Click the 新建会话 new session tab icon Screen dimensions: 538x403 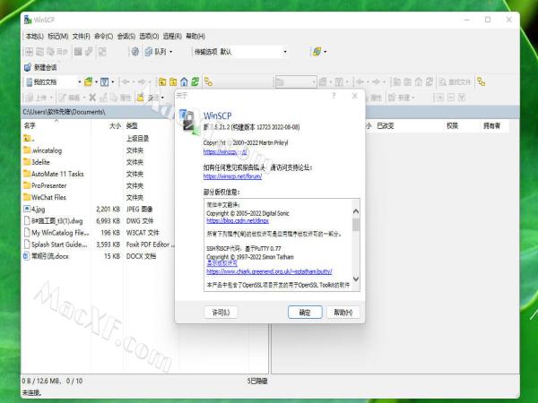pos(28,67)
